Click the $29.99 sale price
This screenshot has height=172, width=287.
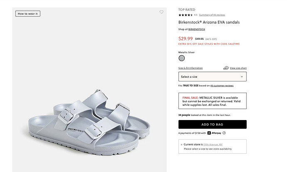(186, 38)
